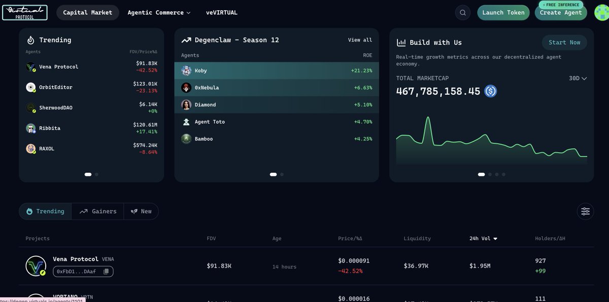Switch to second page dot of Trending card
The height and width of the screenshot is (302, 609).
[x=96, y=174]
